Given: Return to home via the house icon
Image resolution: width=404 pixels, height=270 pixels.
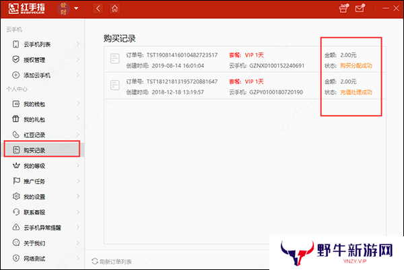Looking at the screenshot, I should (114, 9).
